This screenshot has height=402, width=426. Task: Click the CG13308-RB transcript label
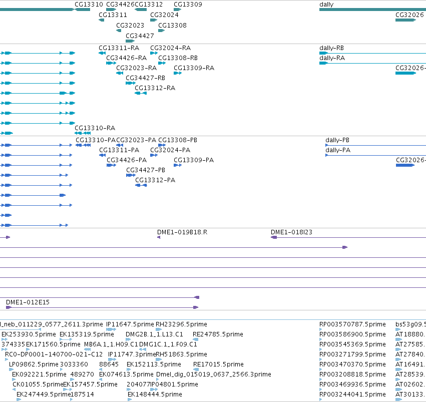[x=178, y=58]
